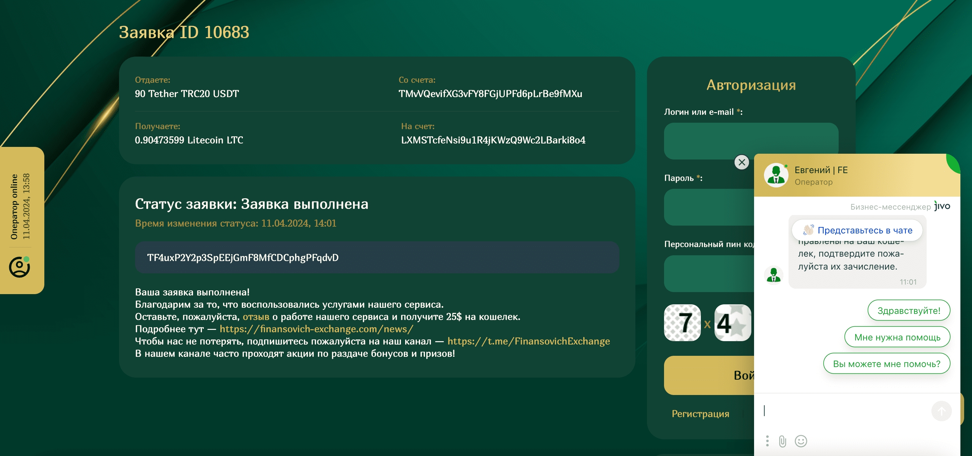Screen dimensions: 972x456
Task: Send the chat message with arrow button
Action: pos(941,411)
